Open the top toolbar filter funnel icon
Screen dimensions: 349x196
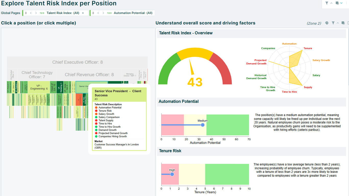[327, 3]
